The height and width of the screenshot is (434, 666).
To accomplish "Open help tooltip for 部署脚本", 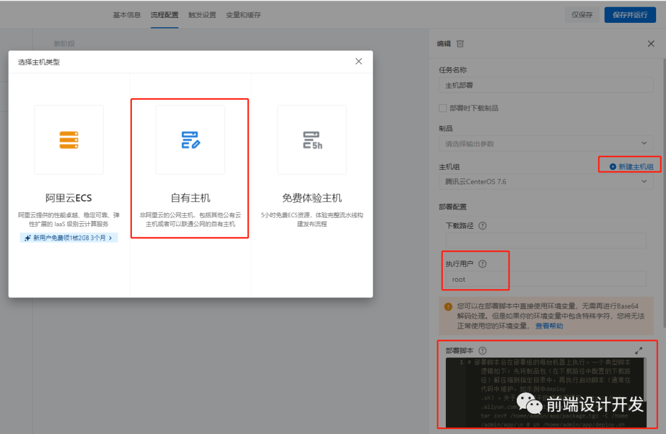I will (482, 351).
